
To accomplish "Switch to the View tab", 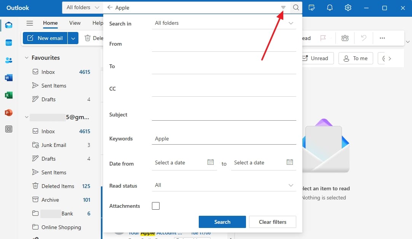I will pos(75,23).
